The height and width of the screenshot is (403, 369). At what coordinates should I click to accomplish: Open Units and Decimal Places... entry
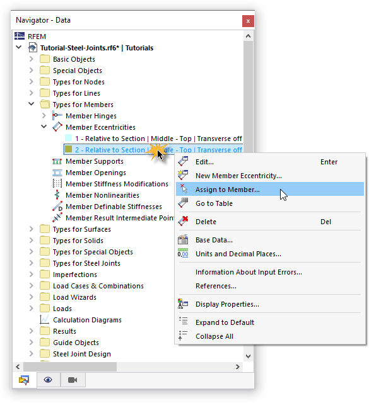point(269,253)
